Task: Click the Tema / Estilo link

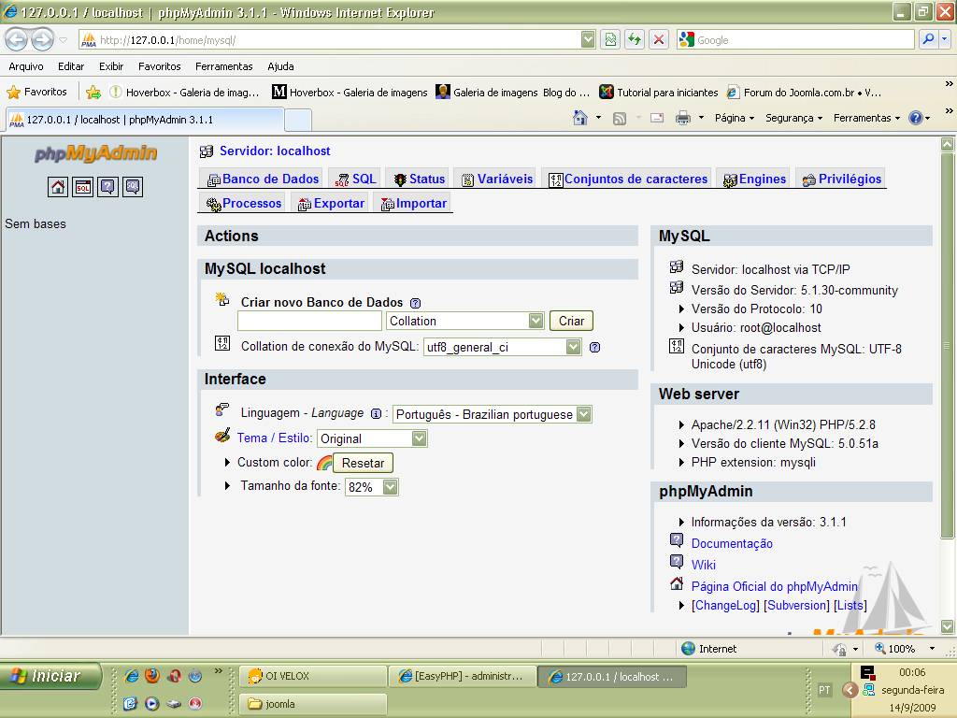Action: pyautogui.click(x=274, y=438)
